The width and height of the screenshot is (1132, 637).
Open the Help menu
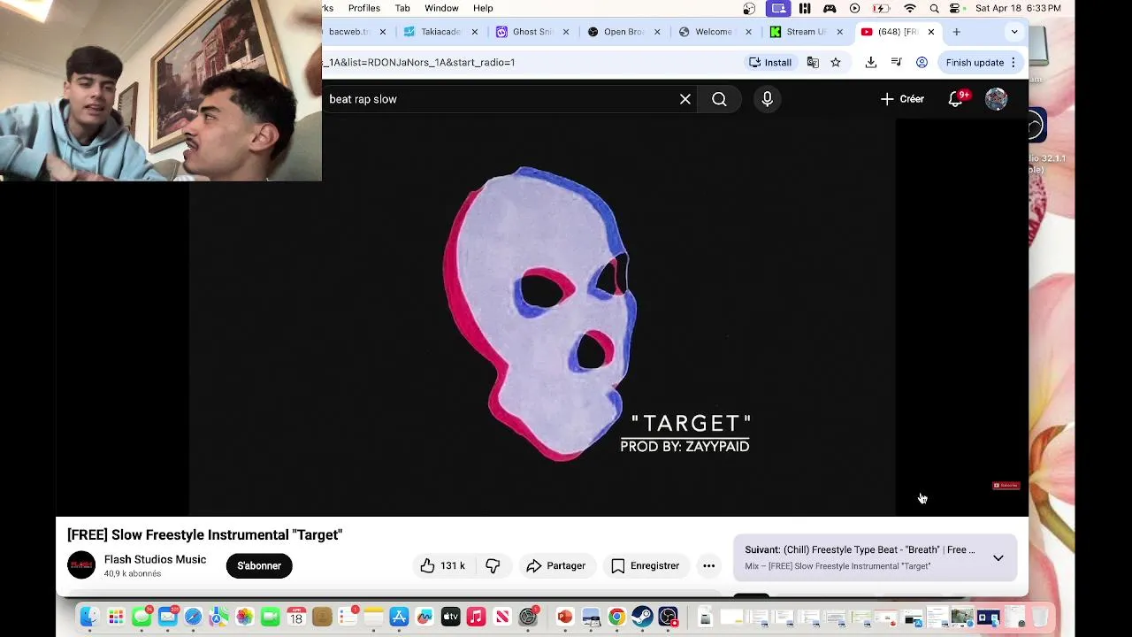click(x=483, y=8)
